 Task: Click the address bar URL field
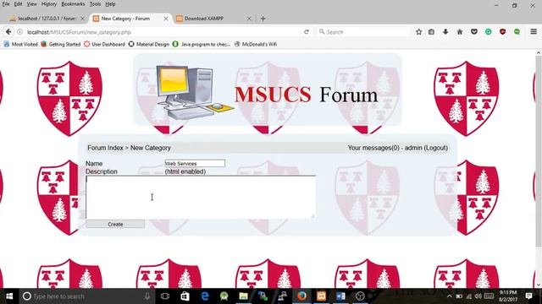(163, 32)
